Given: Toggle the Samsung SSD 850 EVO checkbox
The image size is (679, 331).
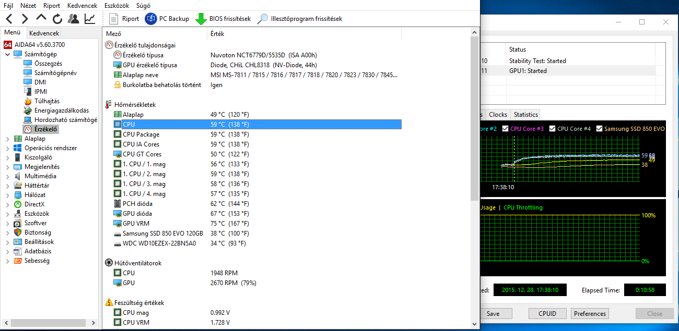Looking at the screenshot, I should point(600,129).
